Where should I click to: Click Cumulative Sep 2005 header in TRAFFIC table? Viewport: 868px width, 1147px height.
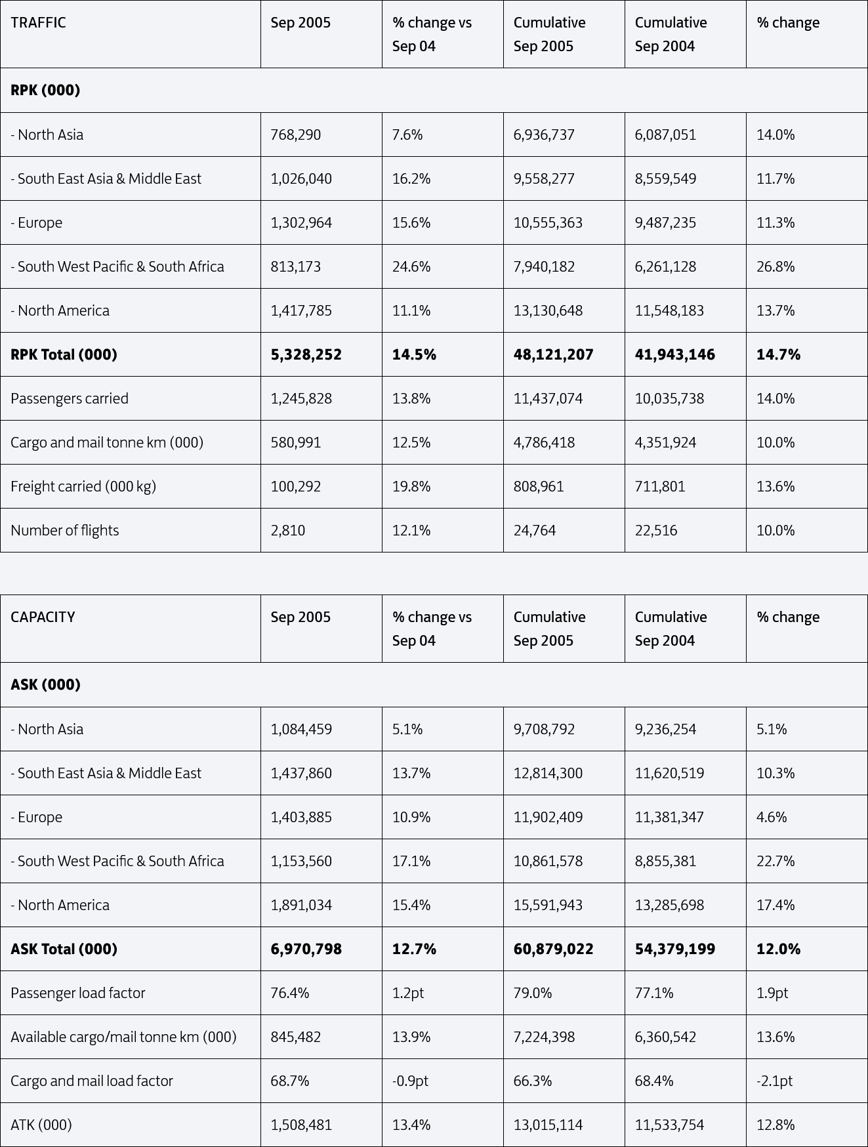point(550,34)
